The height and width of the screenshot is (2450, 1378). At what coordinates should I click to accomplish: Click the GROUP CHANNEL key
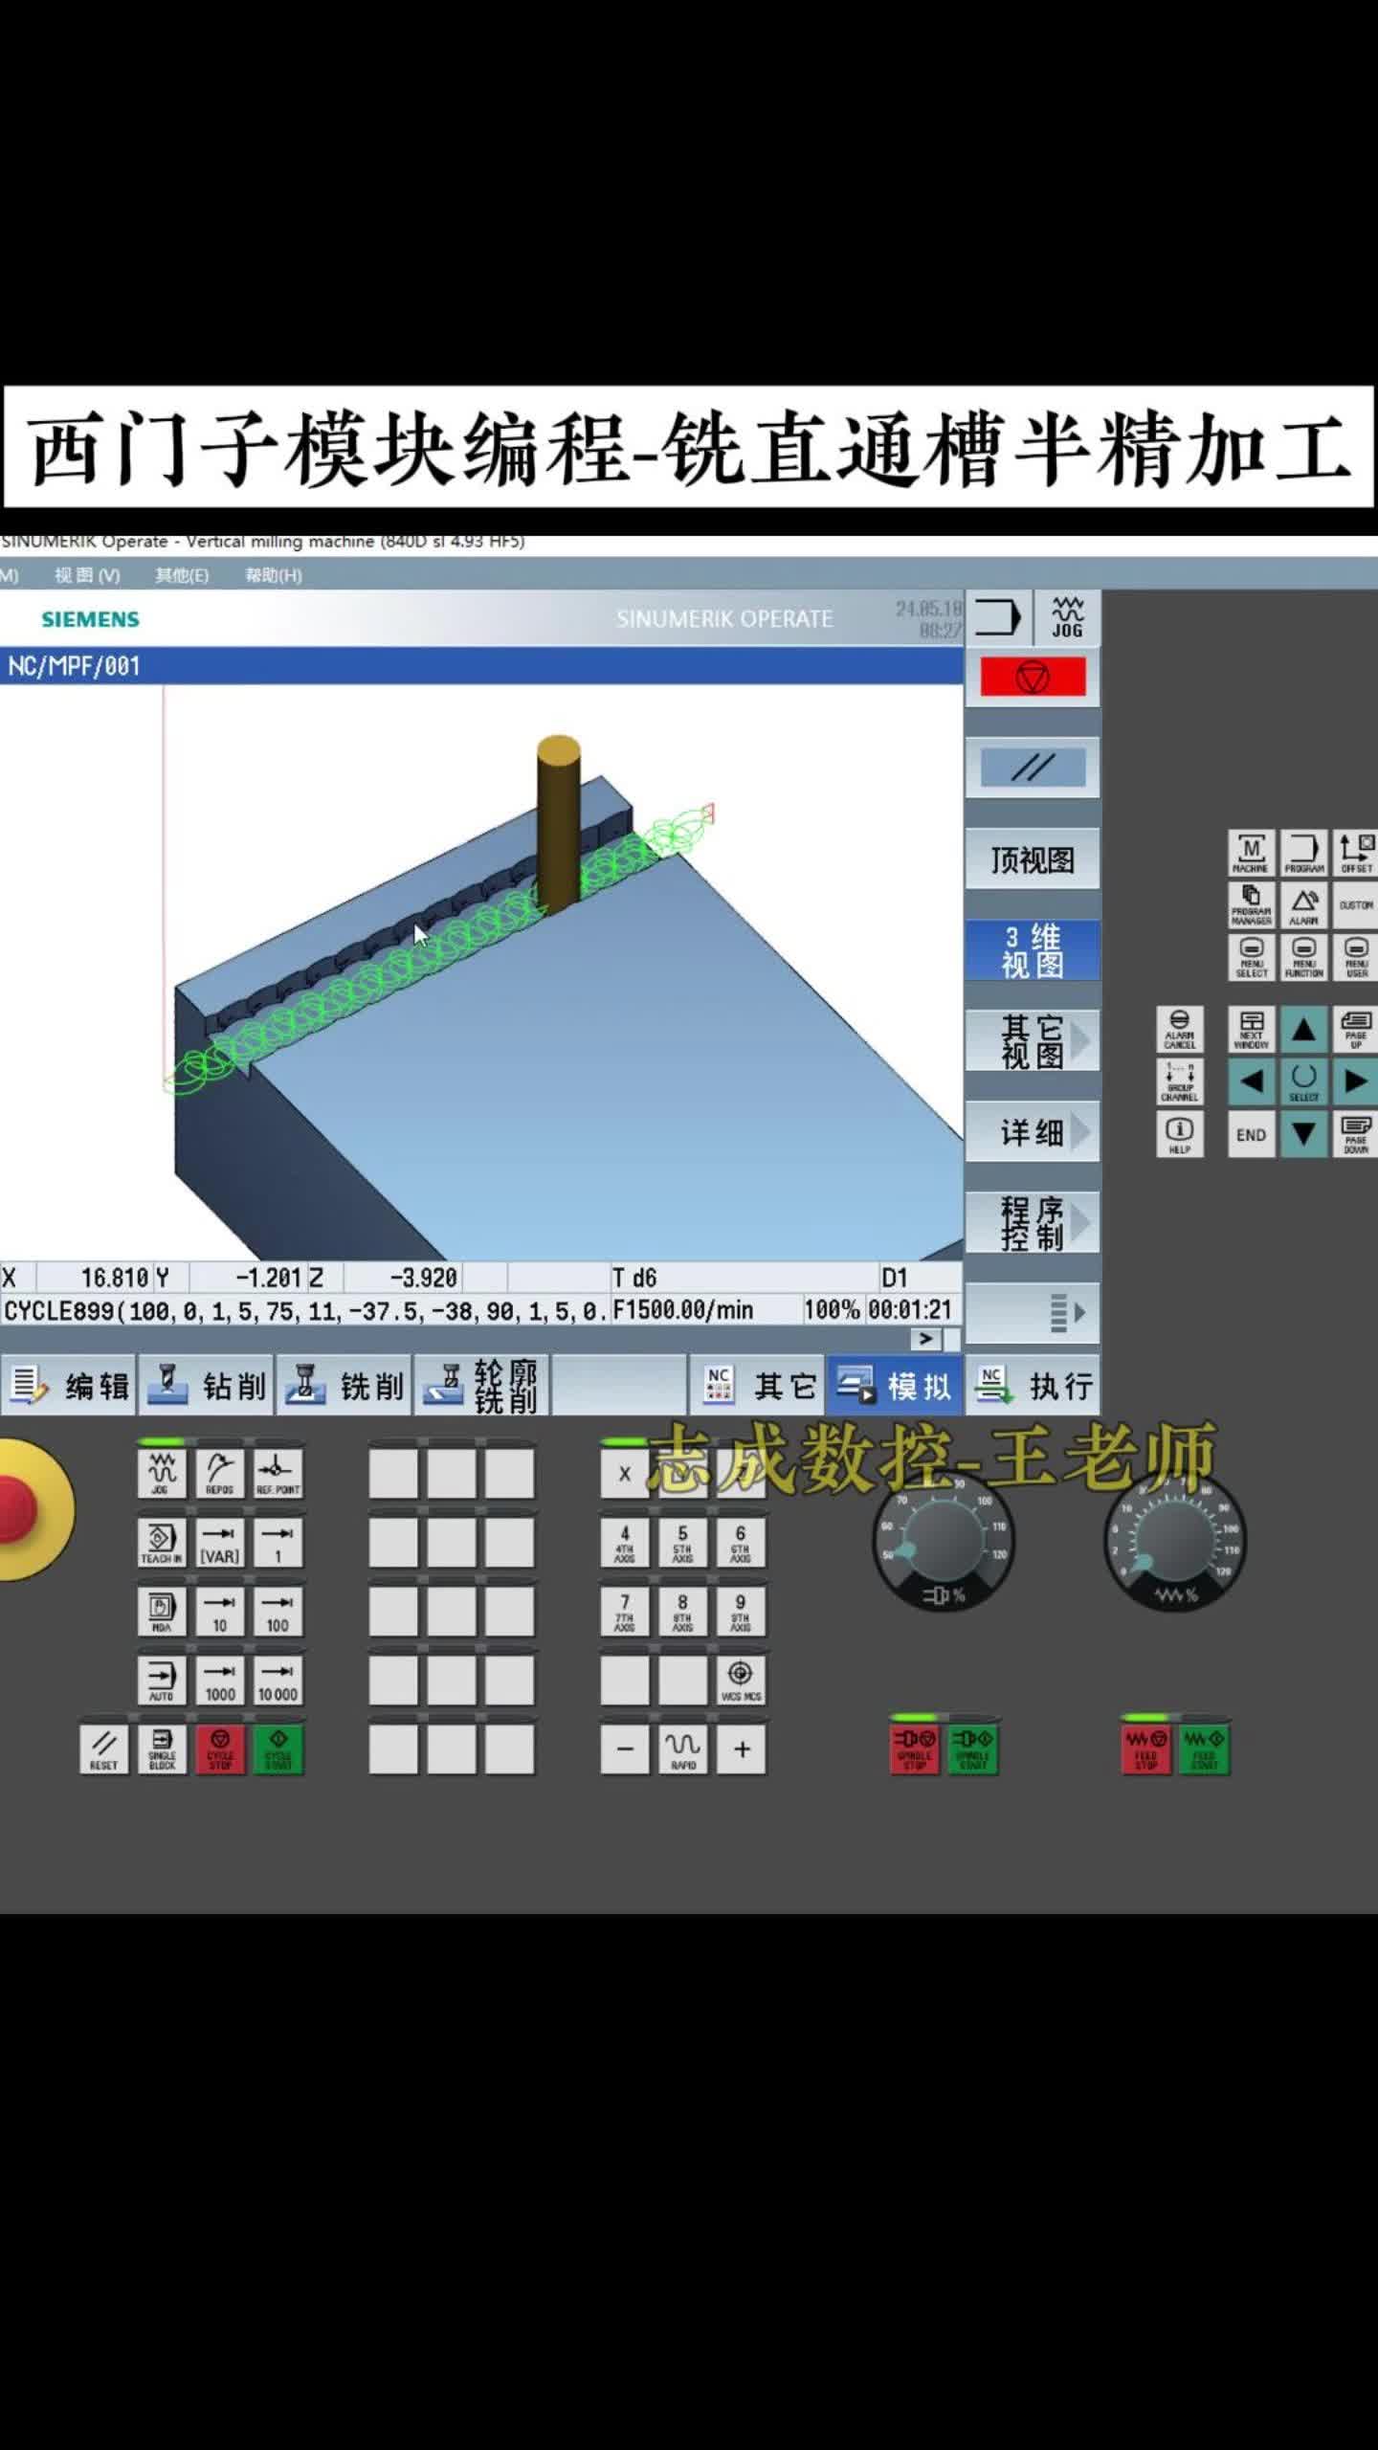tap(1179, 1081)
